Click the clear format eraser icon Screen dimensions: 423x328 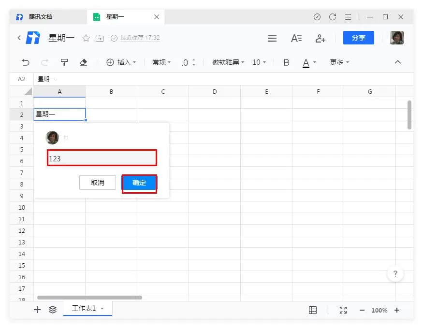84,62
